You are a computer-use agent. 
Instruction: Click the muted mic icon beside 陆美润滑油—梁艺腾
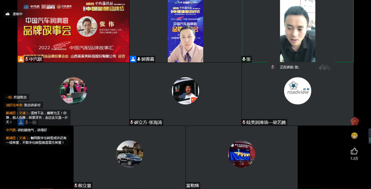pyautogui.click(x=244, y=122)
